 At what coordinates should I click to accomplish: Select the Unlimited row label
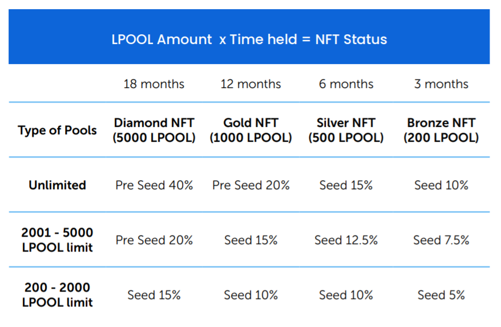pos(57,185)
